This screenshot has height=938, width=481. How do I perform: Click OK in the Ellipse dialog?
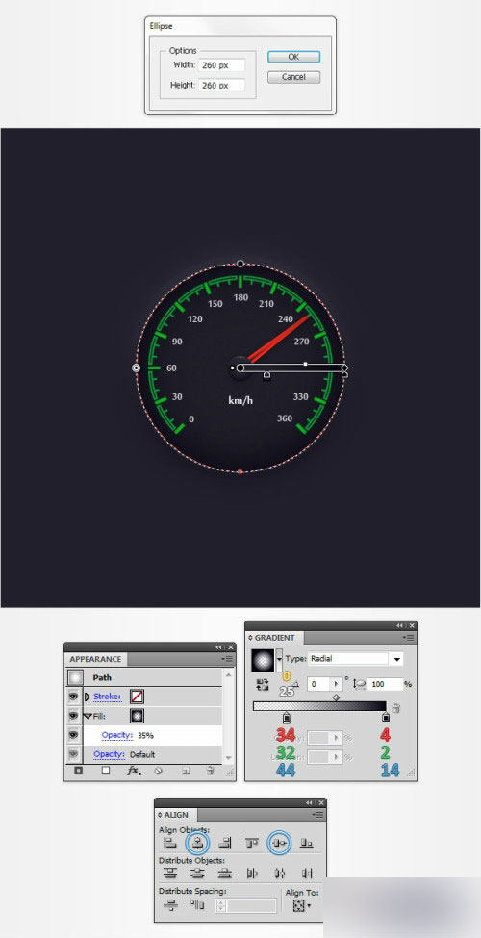click(293, 57)
